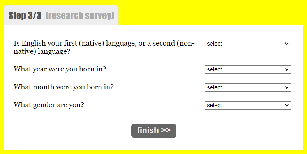Image resolution: width=307 pixels, height=154 pixels.
Task: Select the Step 3/3 tab heading
Action: [25, 16]
